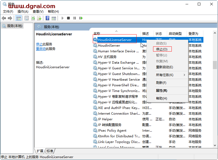
Task: Sort by the 名称 column header
Action: click(x=97, y=33)
